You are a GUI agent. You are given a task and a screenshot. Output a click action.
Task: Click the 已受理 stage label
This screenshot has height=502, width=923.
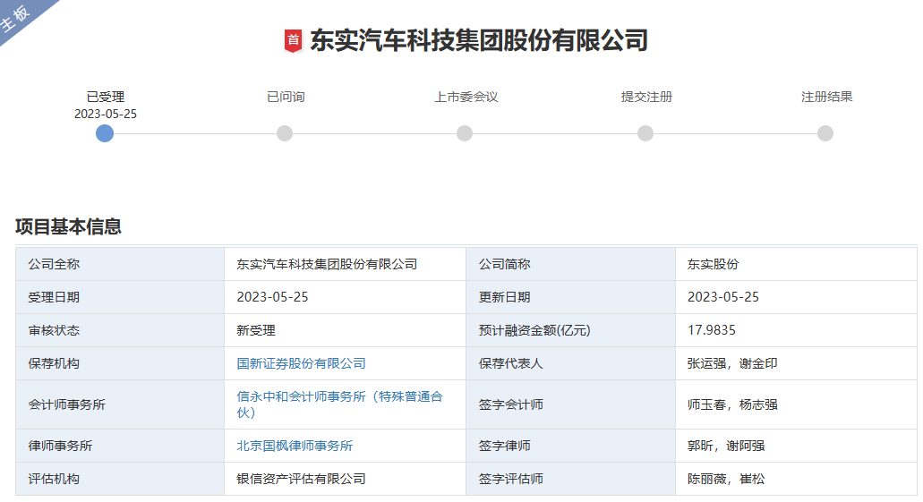pyautogui.click(x=106, y=98)
